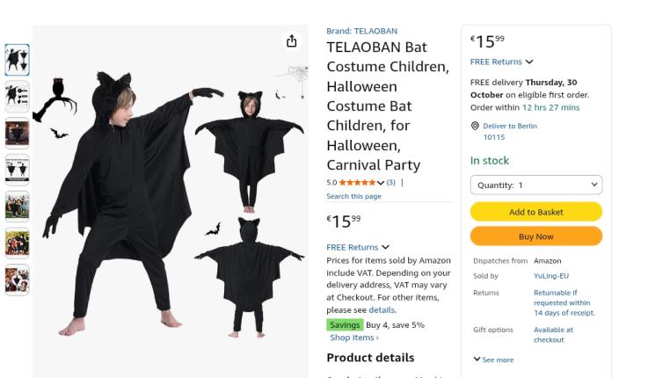Open the Quantity dropdown
This screenshot has width=670, height=378.
tap(536, 185)
